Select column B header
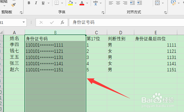 point(55,32)
